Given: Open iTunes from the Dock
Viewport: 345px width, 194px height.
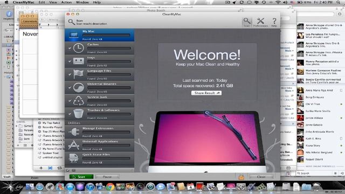Looking at the screenshot, I should click(x=90, y=187).
